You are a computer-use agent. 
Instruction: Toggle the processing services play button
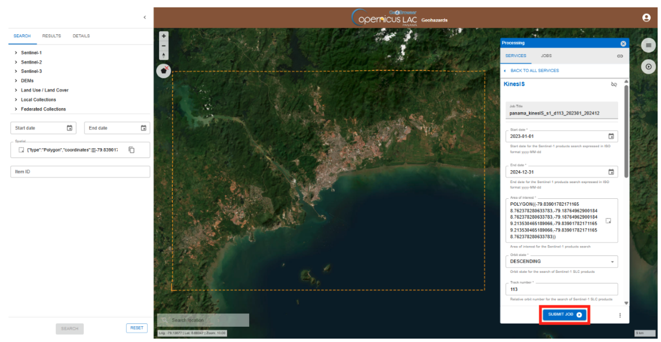[649, 66]
